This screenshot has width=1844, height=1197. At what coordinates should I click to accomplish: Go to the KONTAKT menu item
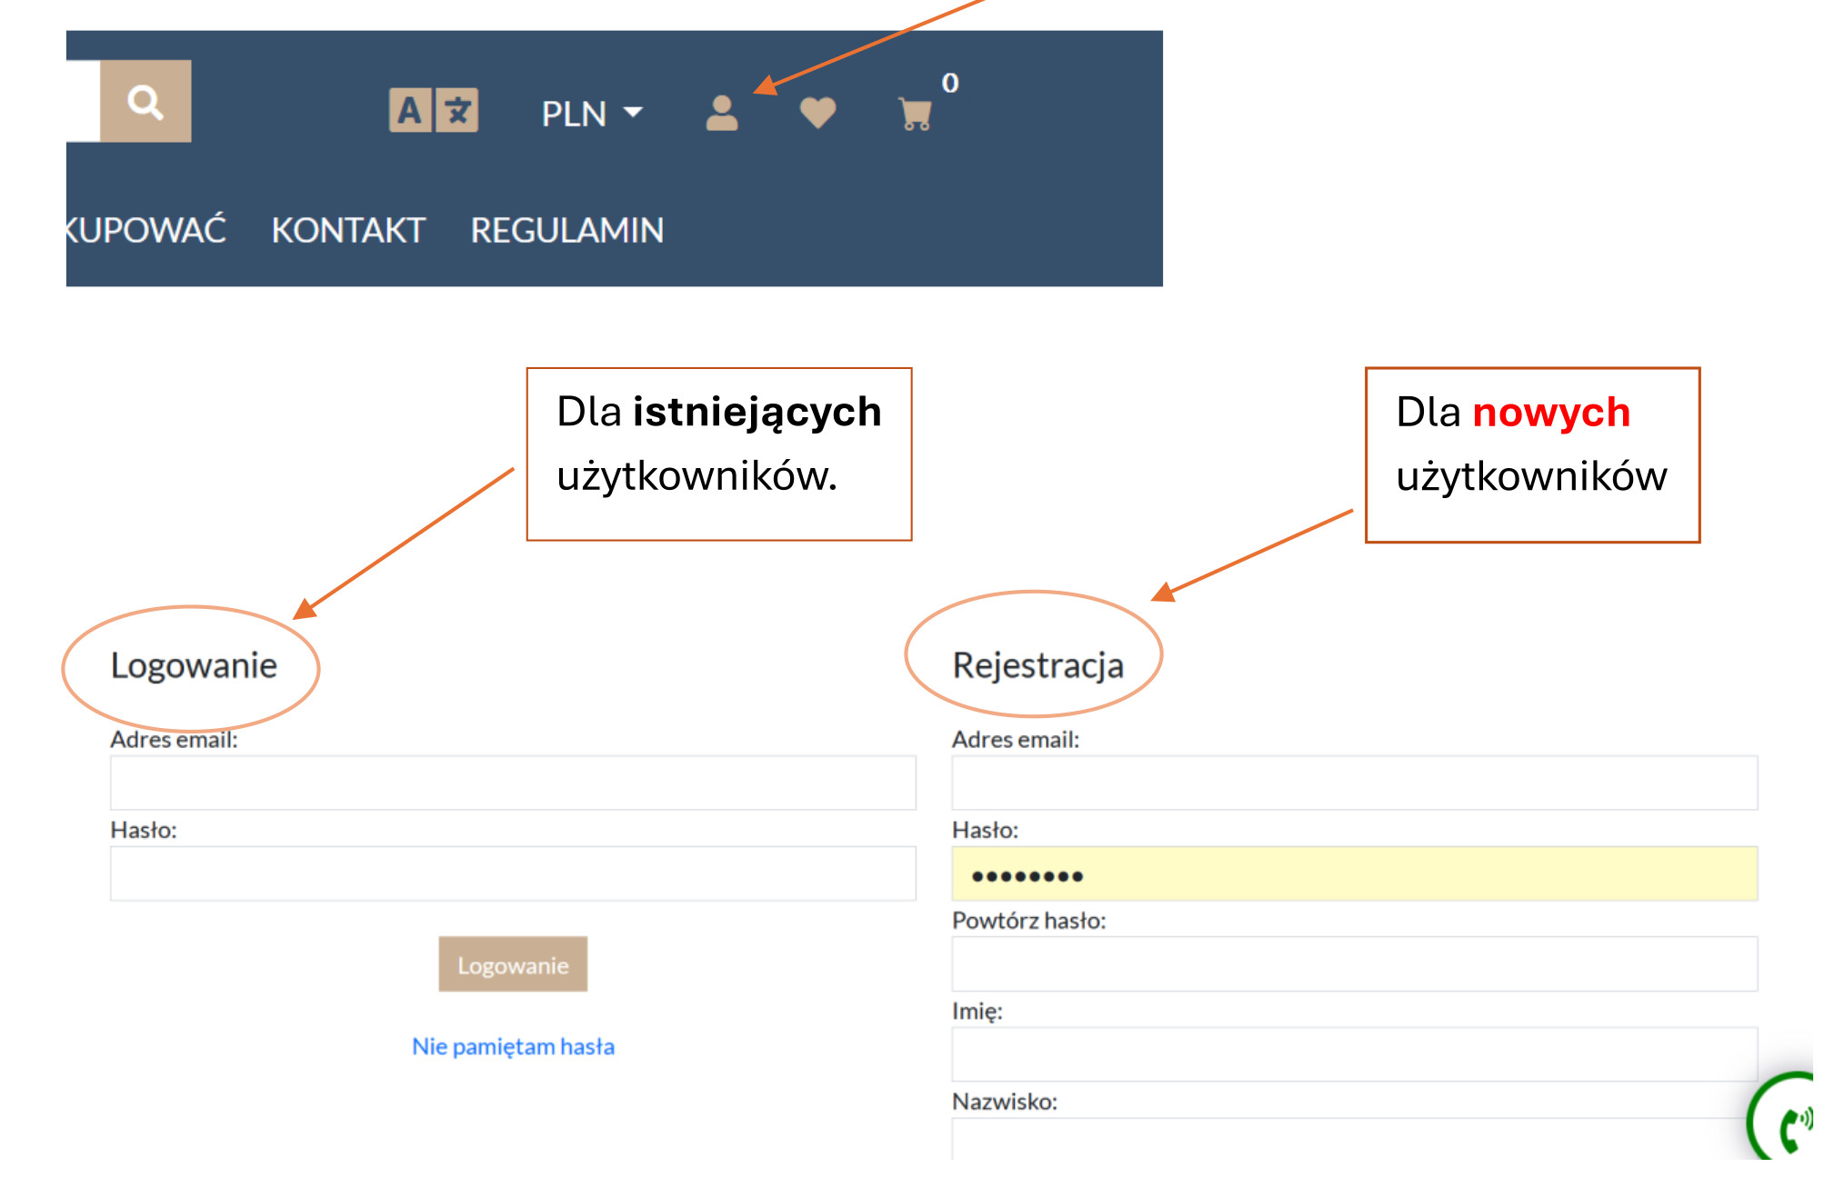(x=348, y=230)
